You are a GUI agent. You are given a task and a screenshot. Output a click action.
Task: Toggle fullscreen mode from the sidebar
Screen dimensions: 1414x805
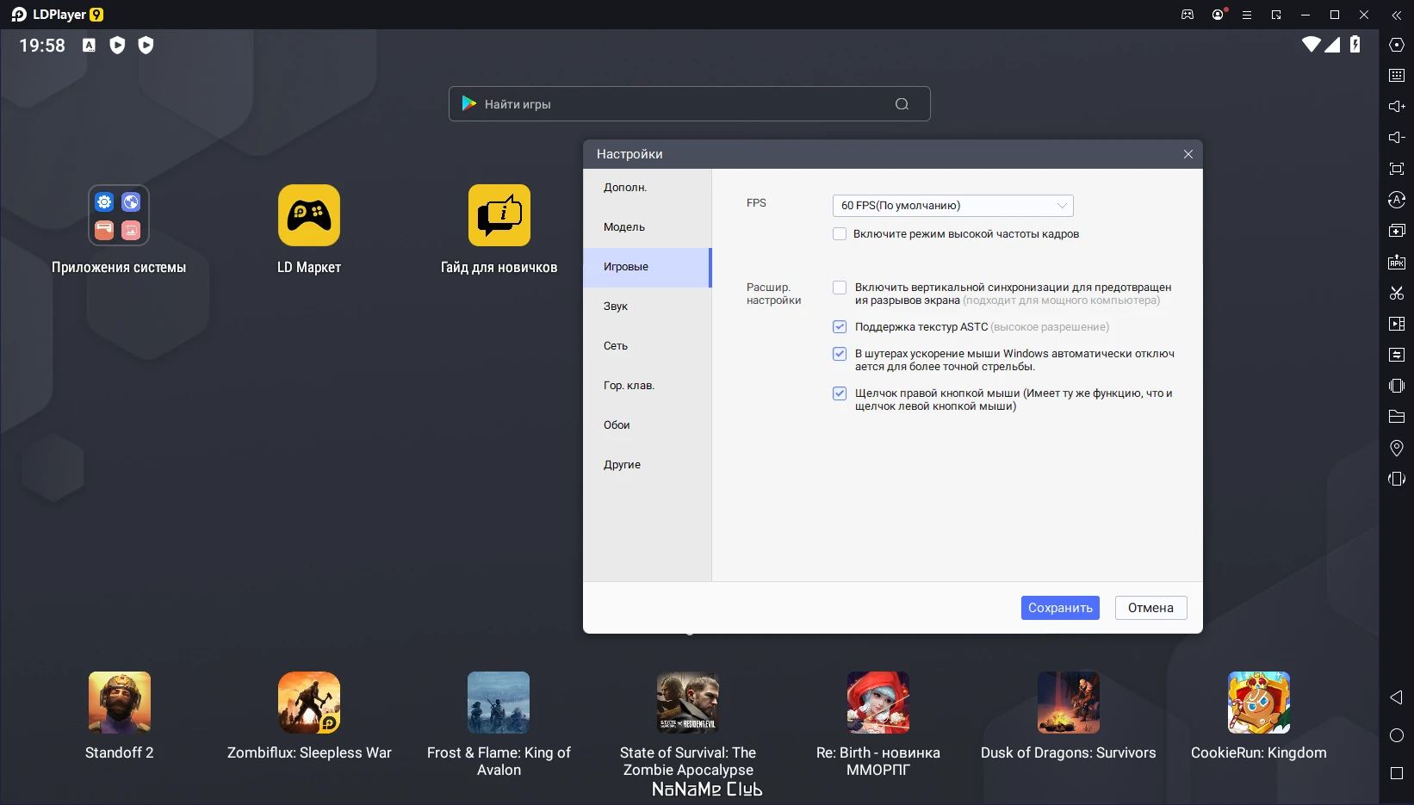click(1397, 169)
